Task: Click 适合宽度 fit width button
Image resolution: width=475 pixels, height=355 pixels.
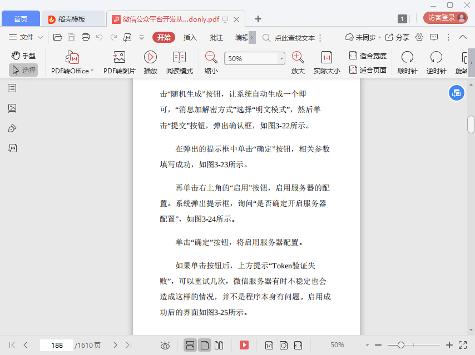Action: coord(368,56)
